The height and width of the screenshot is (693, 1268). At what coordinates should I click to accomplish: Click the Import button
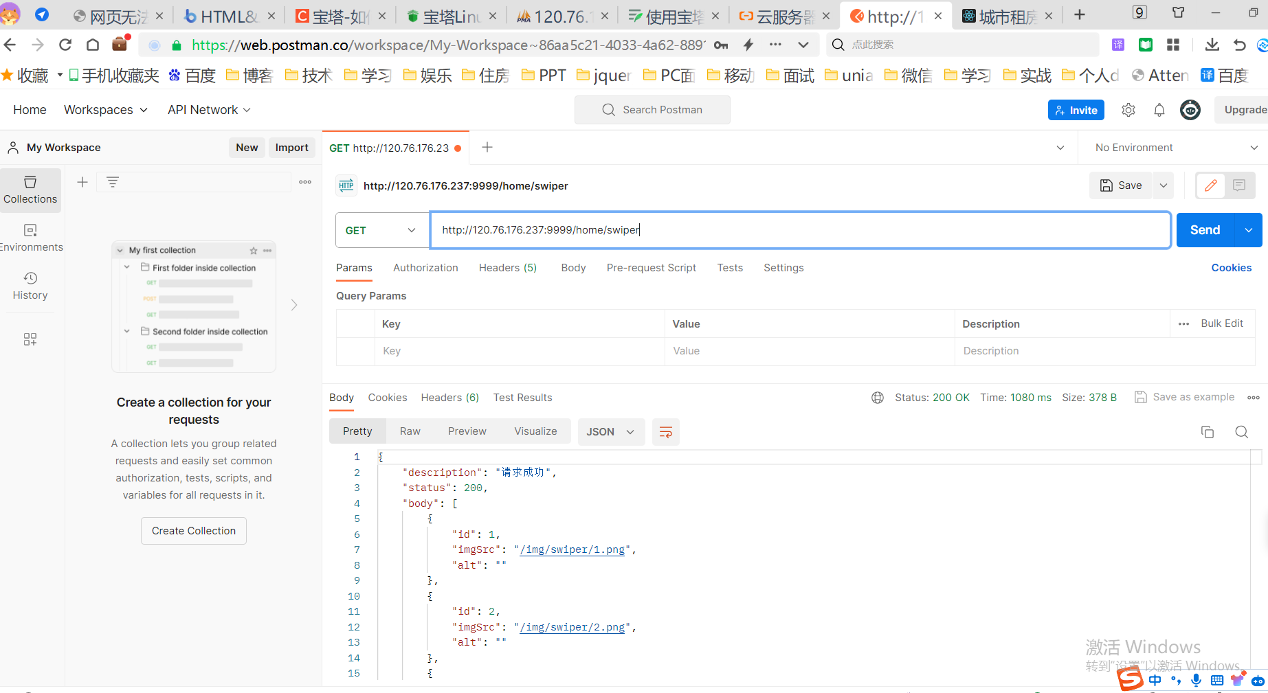point(291,148)
